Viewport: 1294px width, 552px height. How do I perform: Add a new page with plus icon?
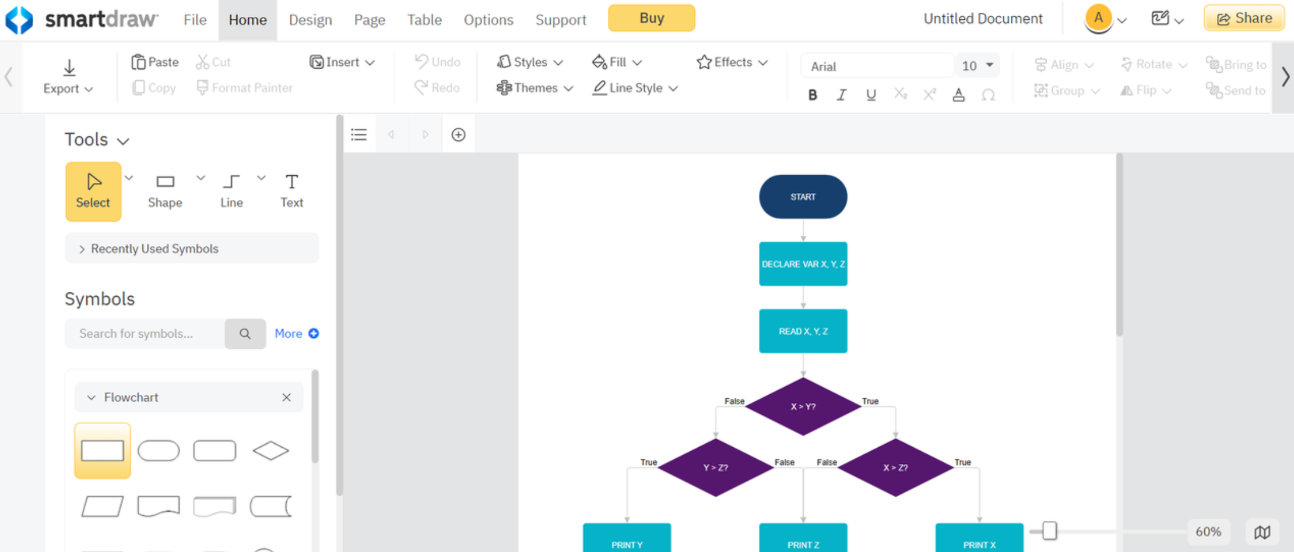[x=459, y=135]
